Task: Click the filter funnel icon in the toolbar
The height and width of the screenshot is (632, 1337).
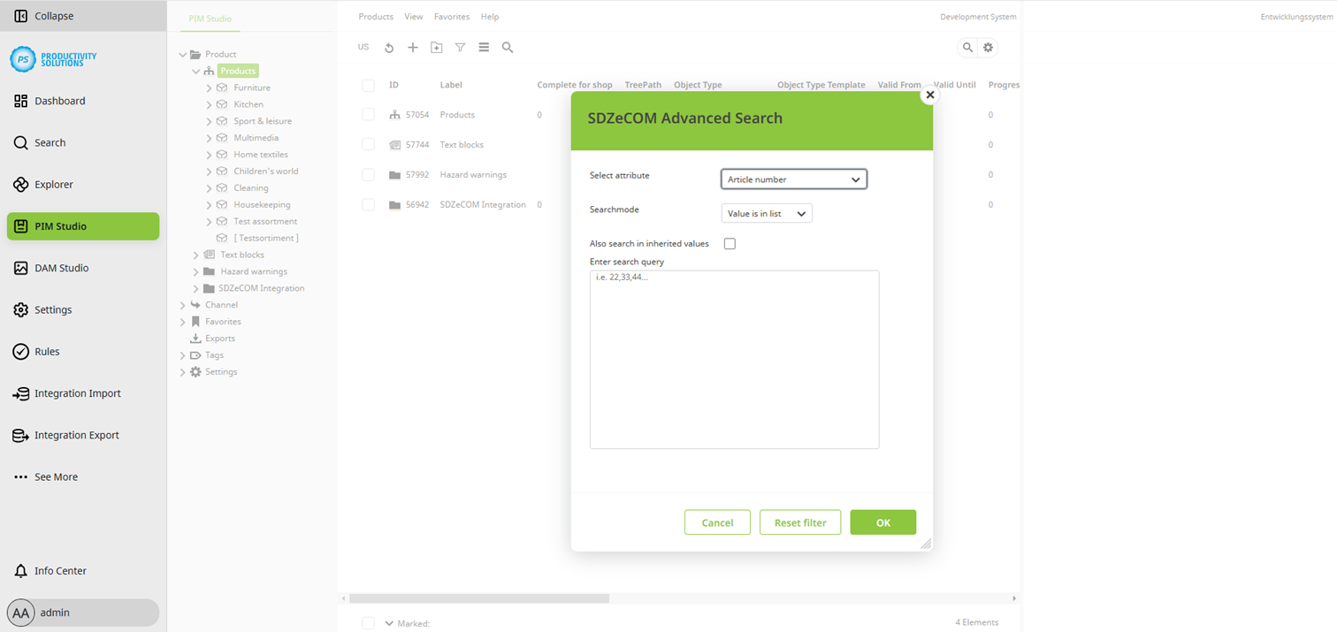Action: point(460,48)
